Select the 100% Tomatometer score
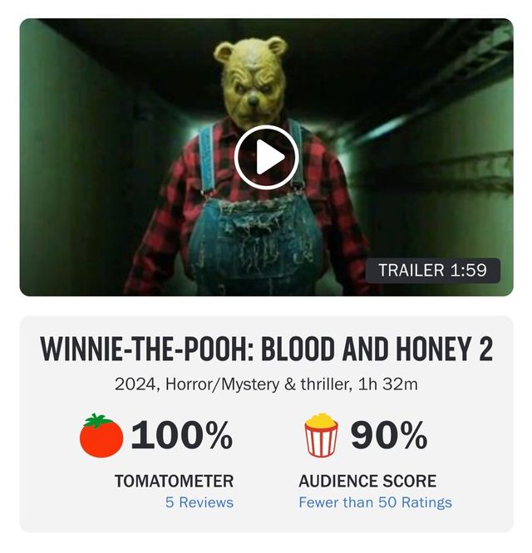Image resolution: width=532 pixels, height=553 pixels. (x=182, y=435)
